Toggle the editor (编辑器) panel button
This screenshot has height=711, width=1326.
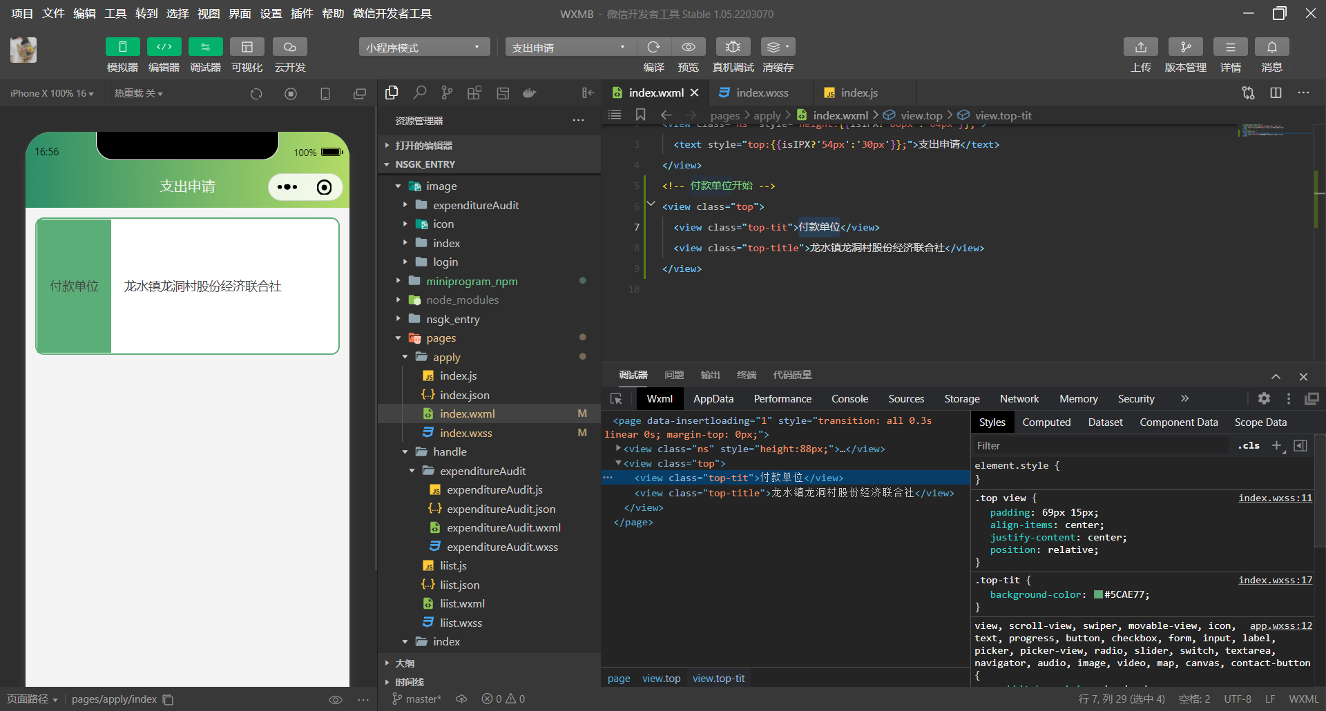point(164,47)
